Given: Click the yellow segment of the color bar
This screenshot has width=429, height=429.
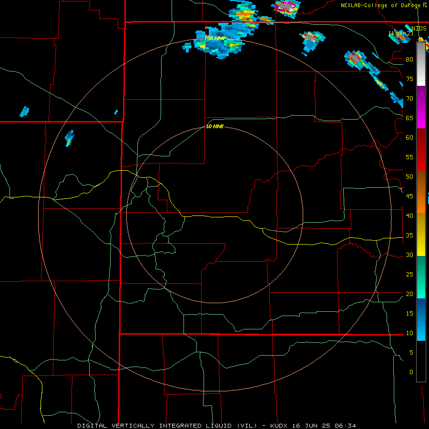Looking at the screenshot, I should (x=421, y=235).
